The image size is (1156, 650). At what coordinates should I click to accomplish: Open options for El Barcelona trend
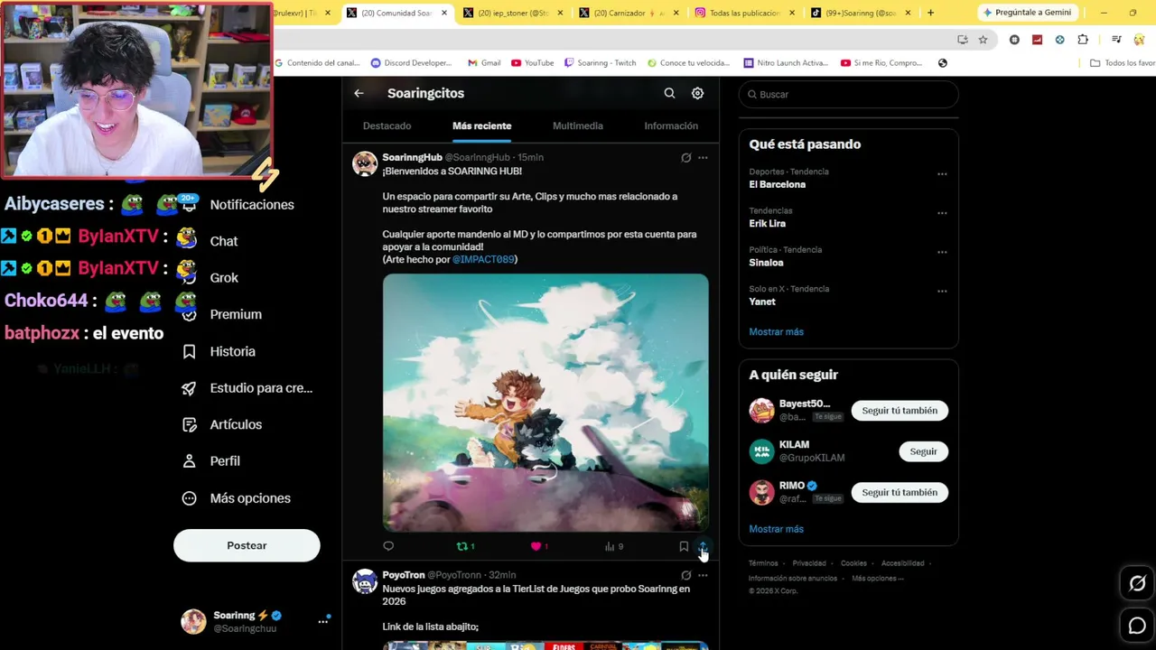942,174
